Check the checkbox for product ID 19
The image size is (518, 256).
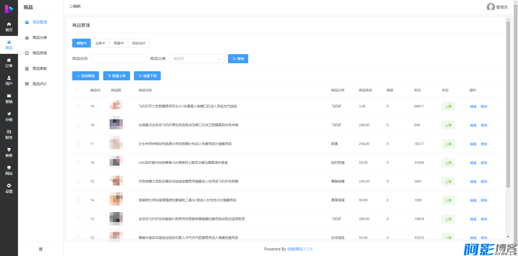click(78, 106)
